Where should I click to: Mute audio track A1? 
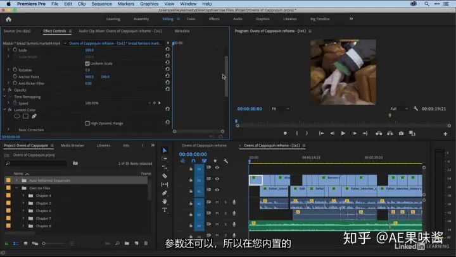pos(217,202)
